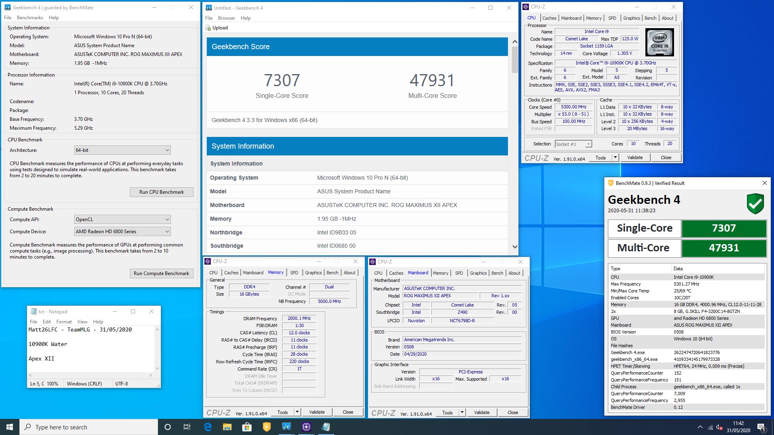Click the taskbar search box
Screen dimensions: 774x435
(89, 427)
